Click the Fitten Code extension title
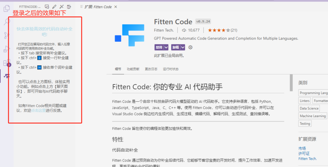The image size is (328, 167). [x=173, y=22]
